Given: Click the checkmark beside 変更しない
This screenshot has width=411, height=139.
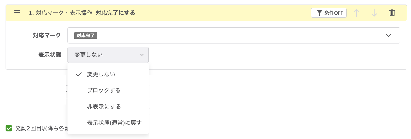Looking at the screenshot, I should pyautogui.click(x=79, y=74).
